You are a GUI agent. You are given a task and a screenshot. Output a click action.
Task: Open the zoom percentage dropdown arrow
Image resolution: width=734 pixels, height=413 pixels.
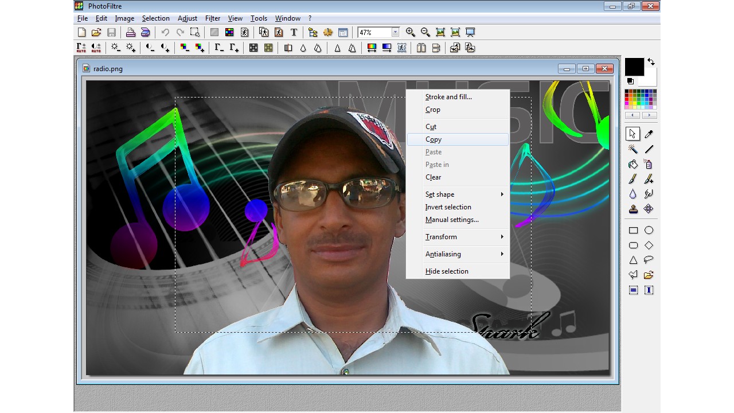[395, 32]
